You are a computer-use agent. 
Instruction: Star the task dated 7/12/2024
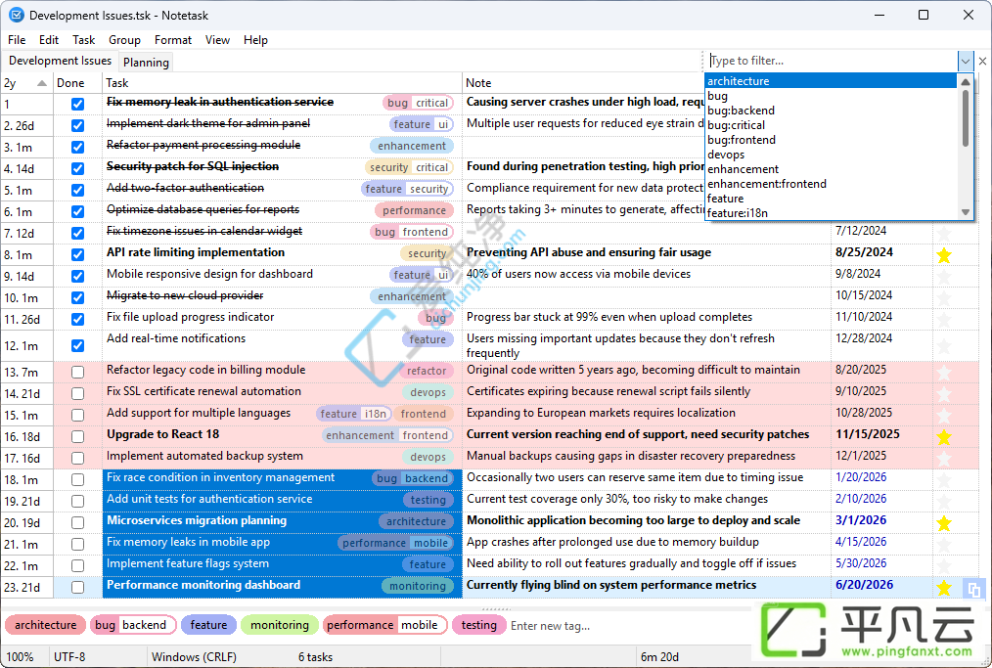click(944, 234)
